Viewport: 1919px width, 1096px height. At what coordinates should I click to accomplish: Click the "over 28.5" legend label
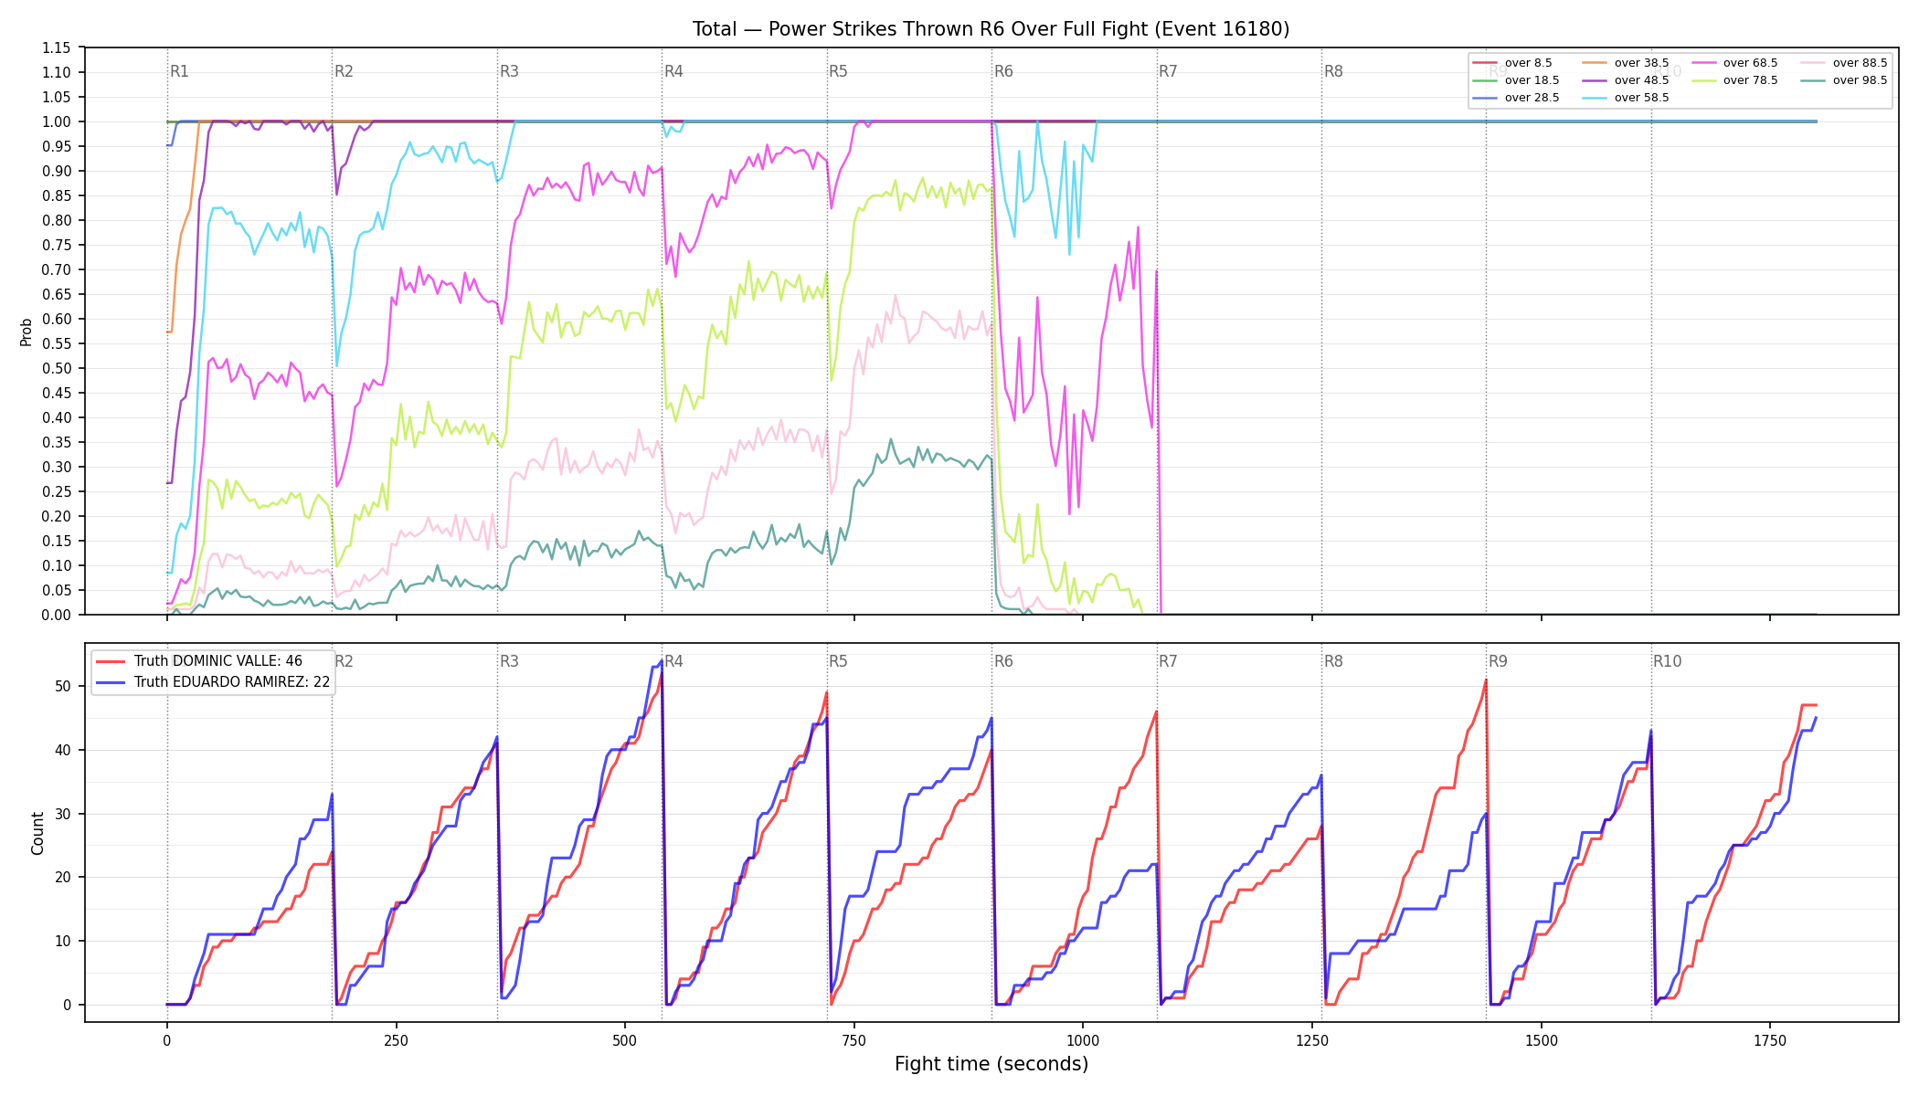[1532, 98]
